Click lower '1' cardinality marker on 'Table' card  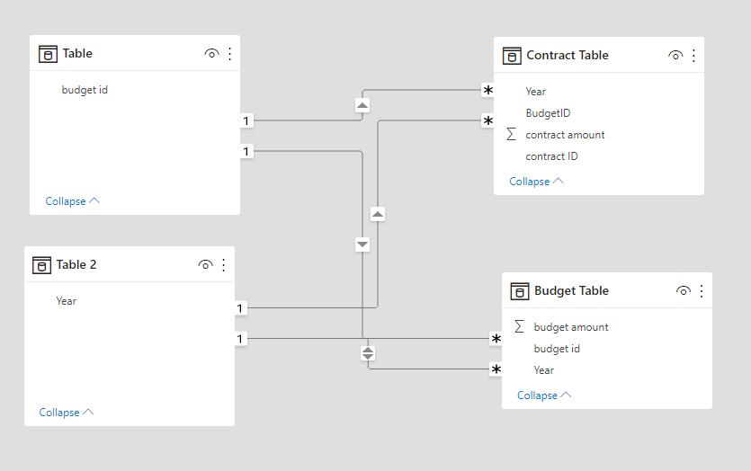tap(246, 151)
